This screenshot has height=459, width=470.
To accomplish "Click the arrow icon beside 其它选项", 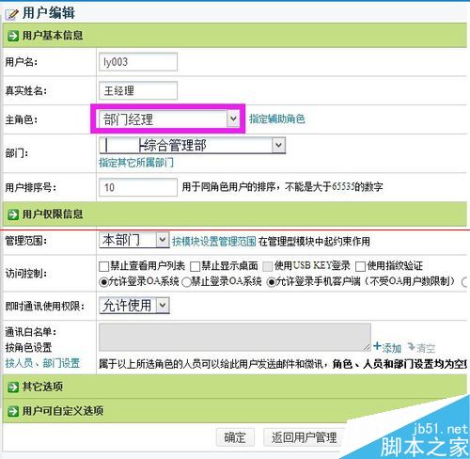I will pyautogui.click(x=13, y=387).
